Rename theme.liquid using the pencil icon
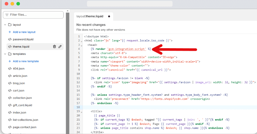The width and height of the screenshot is (257, 134). (60, 46)
